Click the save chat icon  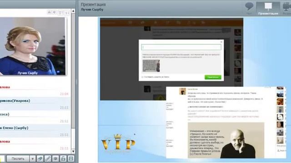tap(71, 158)
